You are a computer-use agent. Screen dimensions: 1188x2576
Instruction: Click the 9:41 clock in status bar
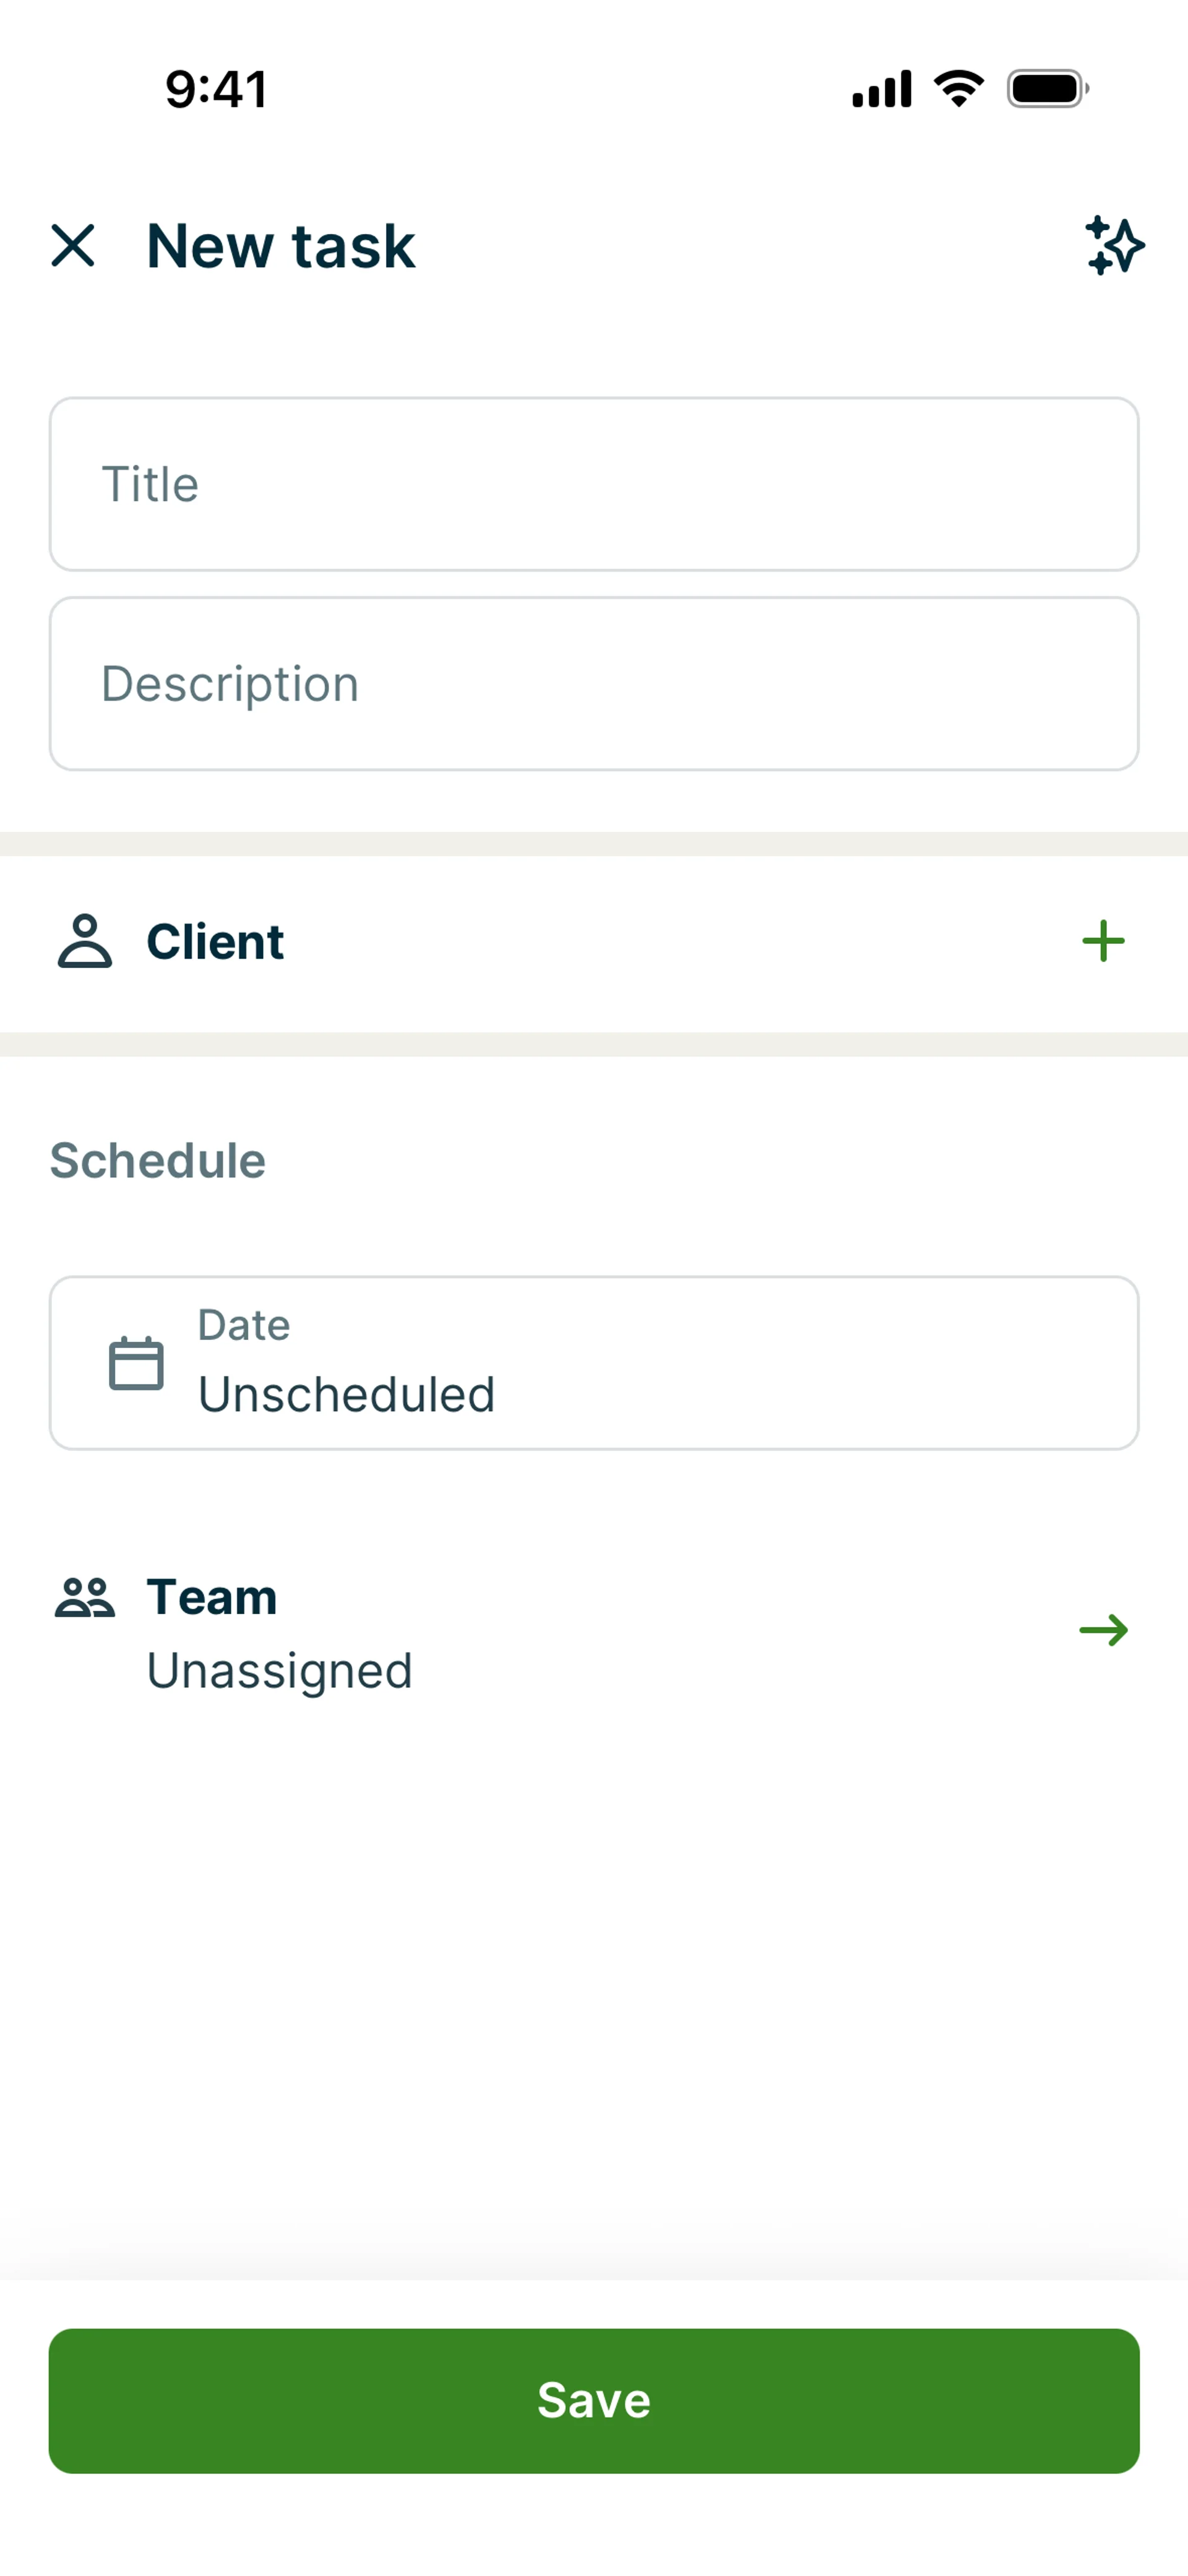216,89
